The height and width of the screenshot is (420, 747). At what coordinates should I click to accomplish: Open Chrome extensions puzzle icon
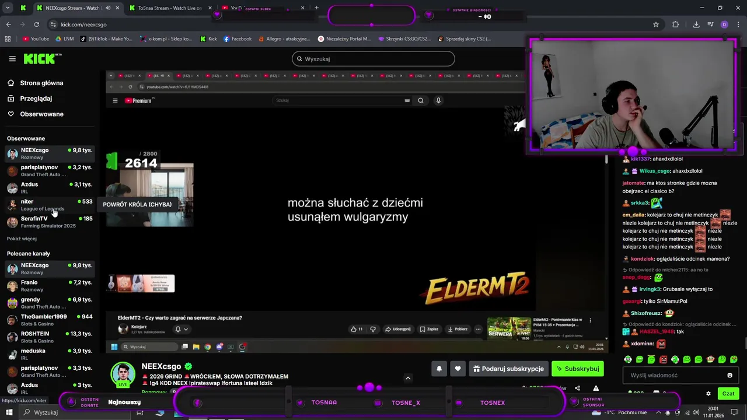pyautogui.click(x=676, y=24)
